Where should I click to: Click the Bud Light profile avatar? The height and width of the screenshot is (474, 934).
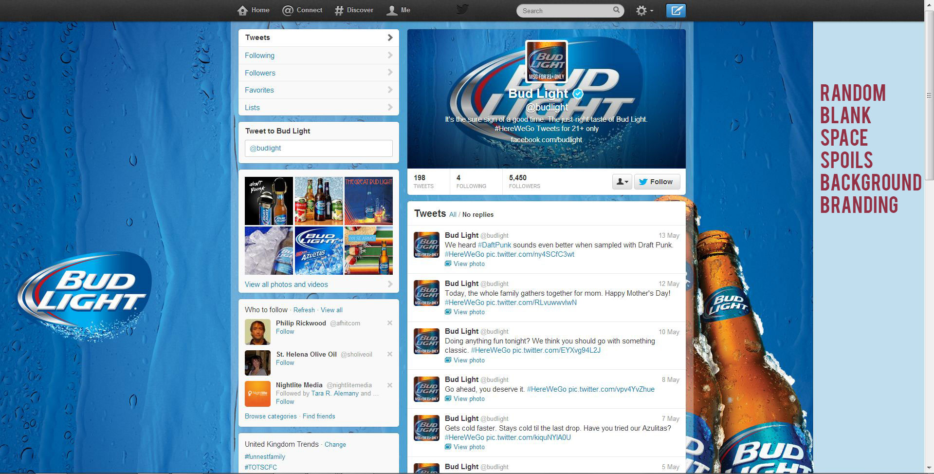[547, 62]
